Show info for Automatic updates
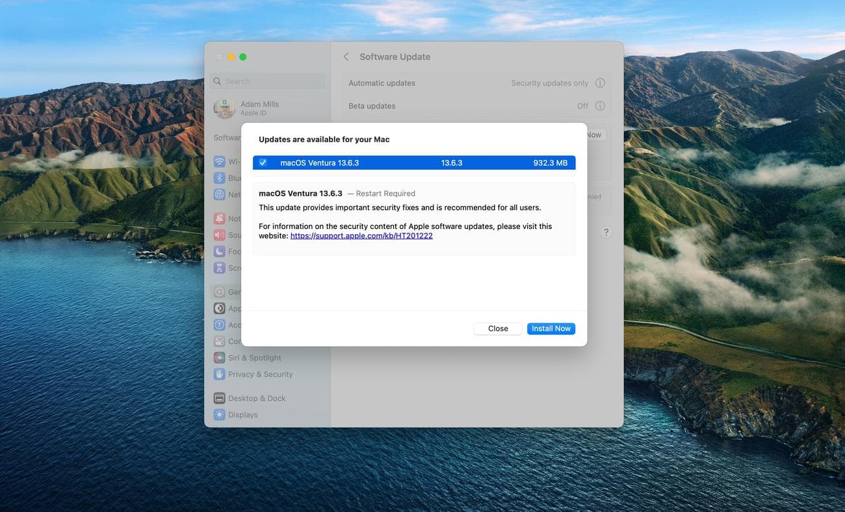Screen dimensions: 845x512 click(600, 83)
